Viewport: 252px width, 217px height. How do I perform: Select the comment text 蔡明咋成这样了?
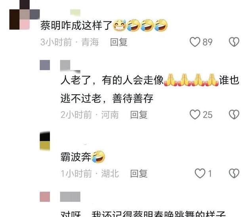(76, 25)
